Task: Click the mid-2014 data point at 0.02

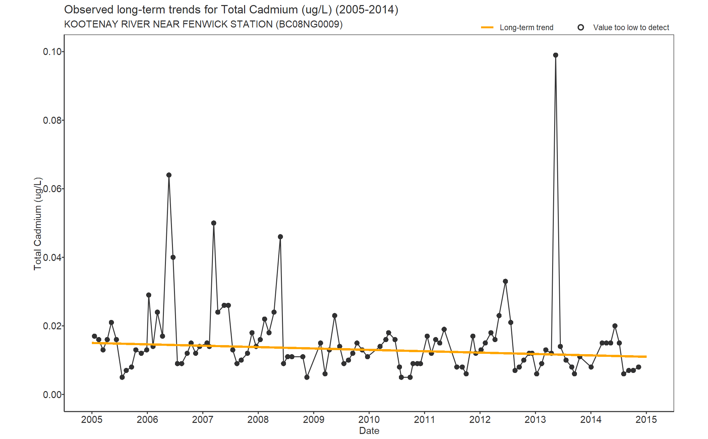Action: click(x=615, y=326)
